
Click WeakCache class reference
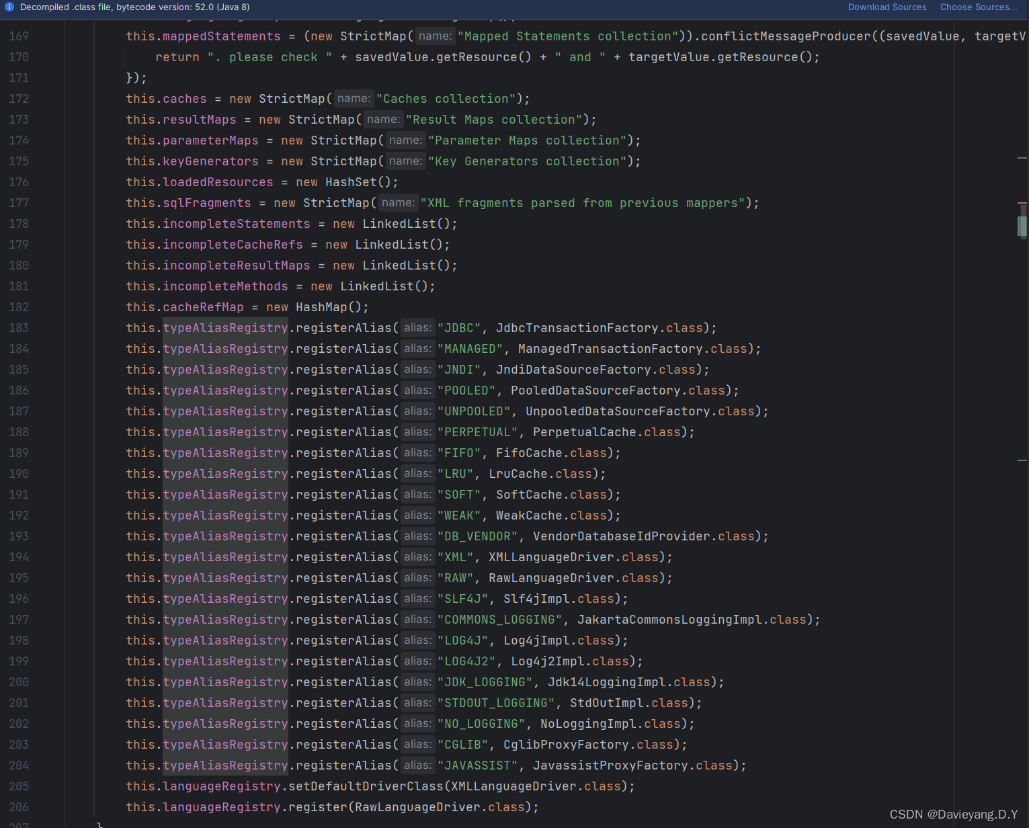pyautogui.click(x=529, y=515)
